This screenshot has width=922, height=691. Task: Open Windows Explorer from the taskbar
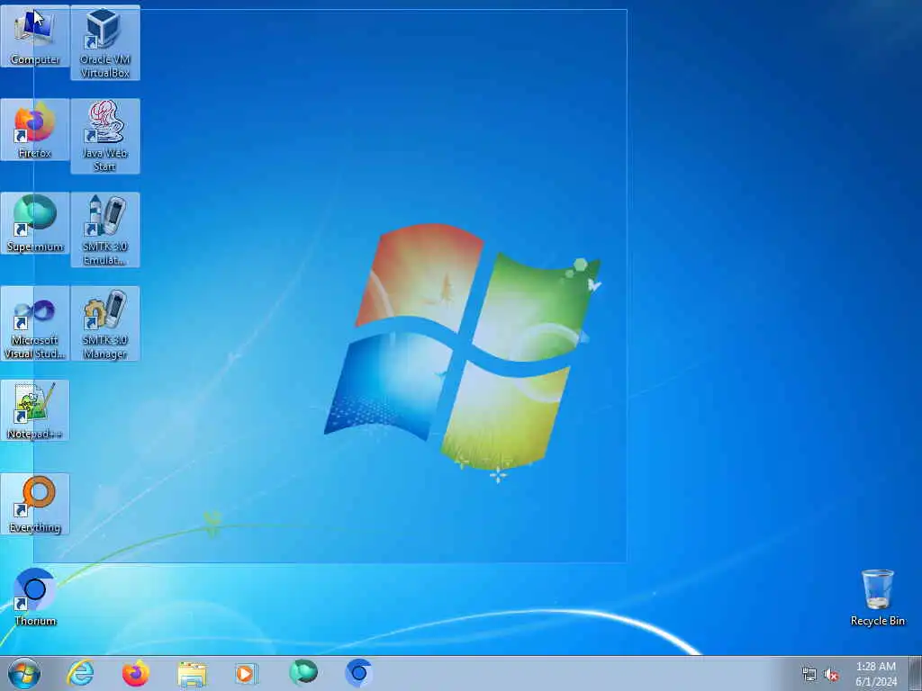tap(192, 673)
